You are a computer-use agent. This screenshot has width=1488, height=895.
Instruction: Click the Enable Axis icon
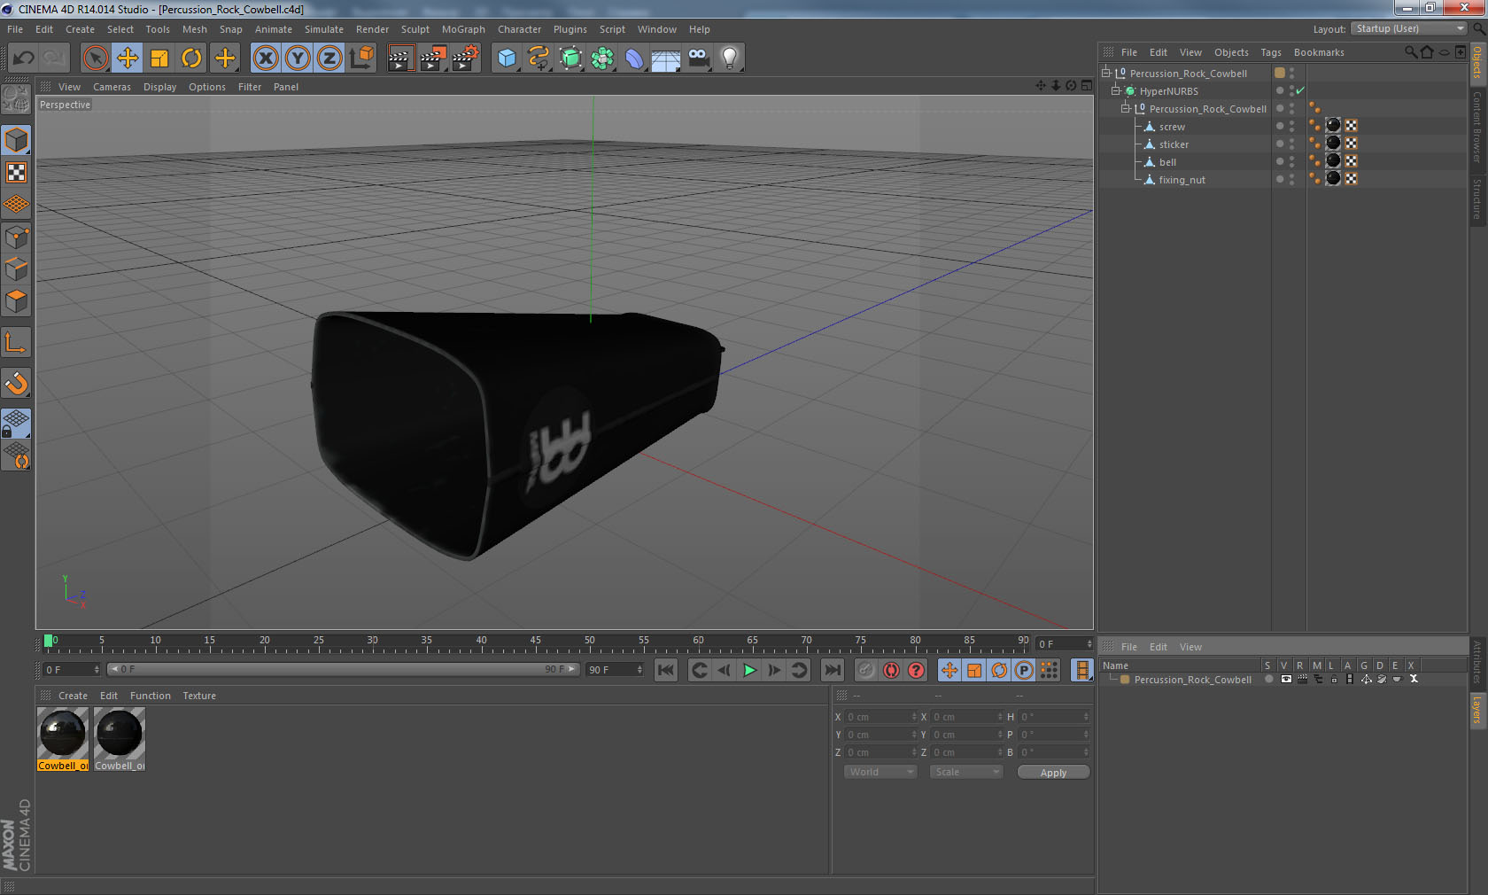(x=17, y=342)
